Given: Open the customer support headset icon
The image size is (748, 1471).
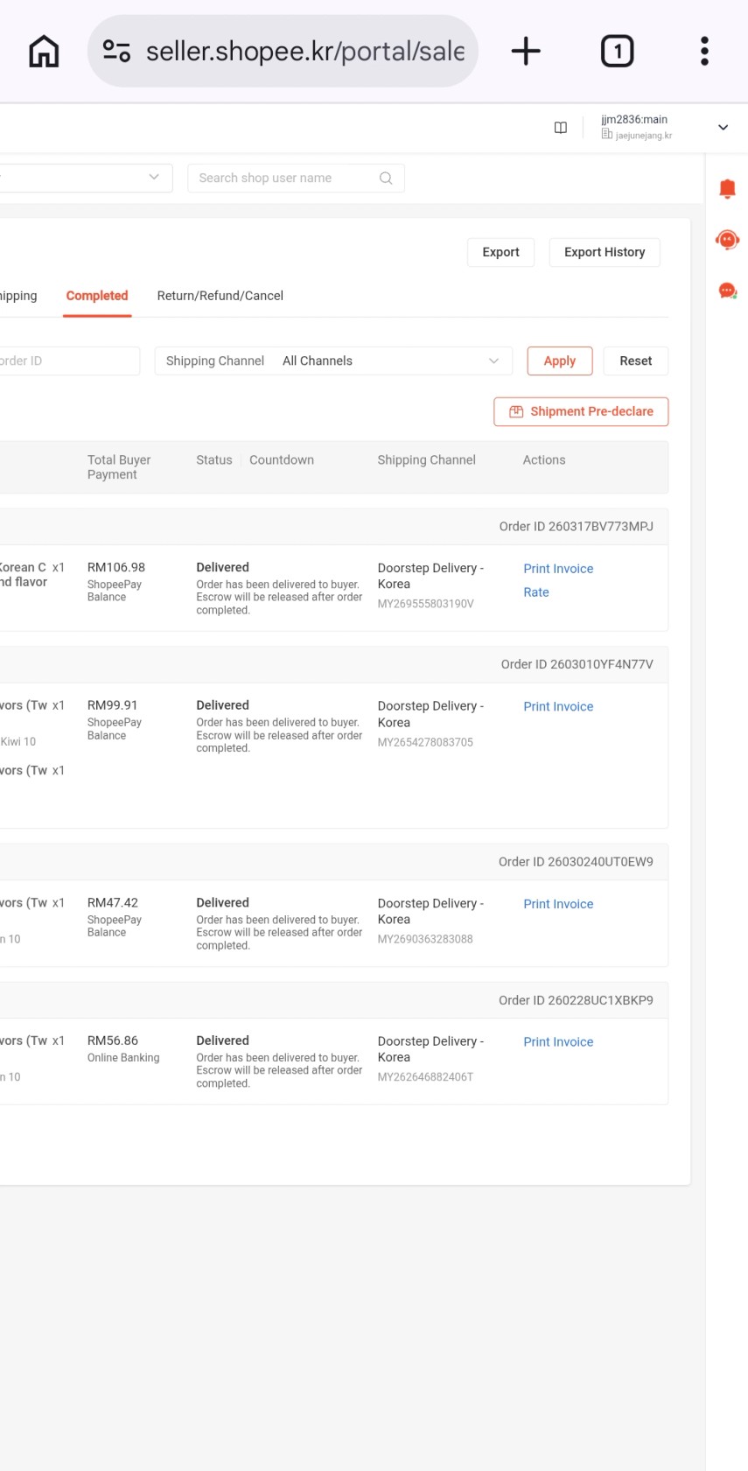Looking at the screenshot, I should click(727, 240).
